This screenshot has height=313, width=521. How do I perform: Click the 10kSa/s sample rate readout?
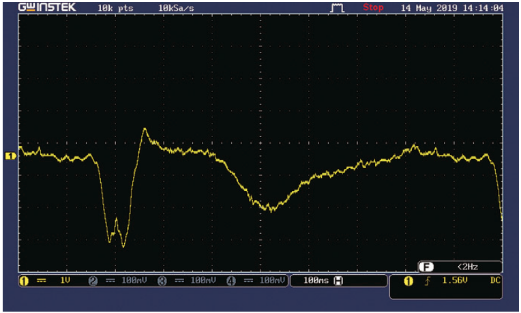[176, 8]
